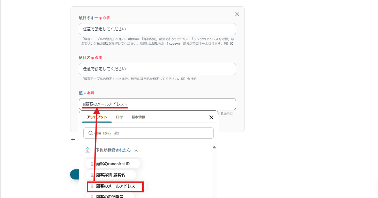Close the item settings card

(x=237, y=14)
